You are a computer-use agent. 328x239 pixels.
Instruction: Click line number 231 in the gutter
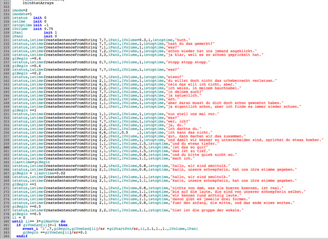click(5, 40)
